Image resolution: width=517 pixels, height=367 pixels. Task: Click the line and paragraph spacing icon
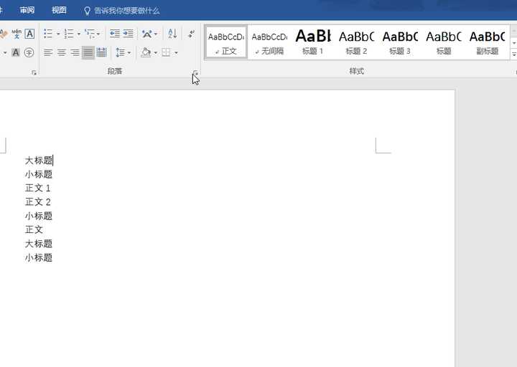tap(121, 52)
